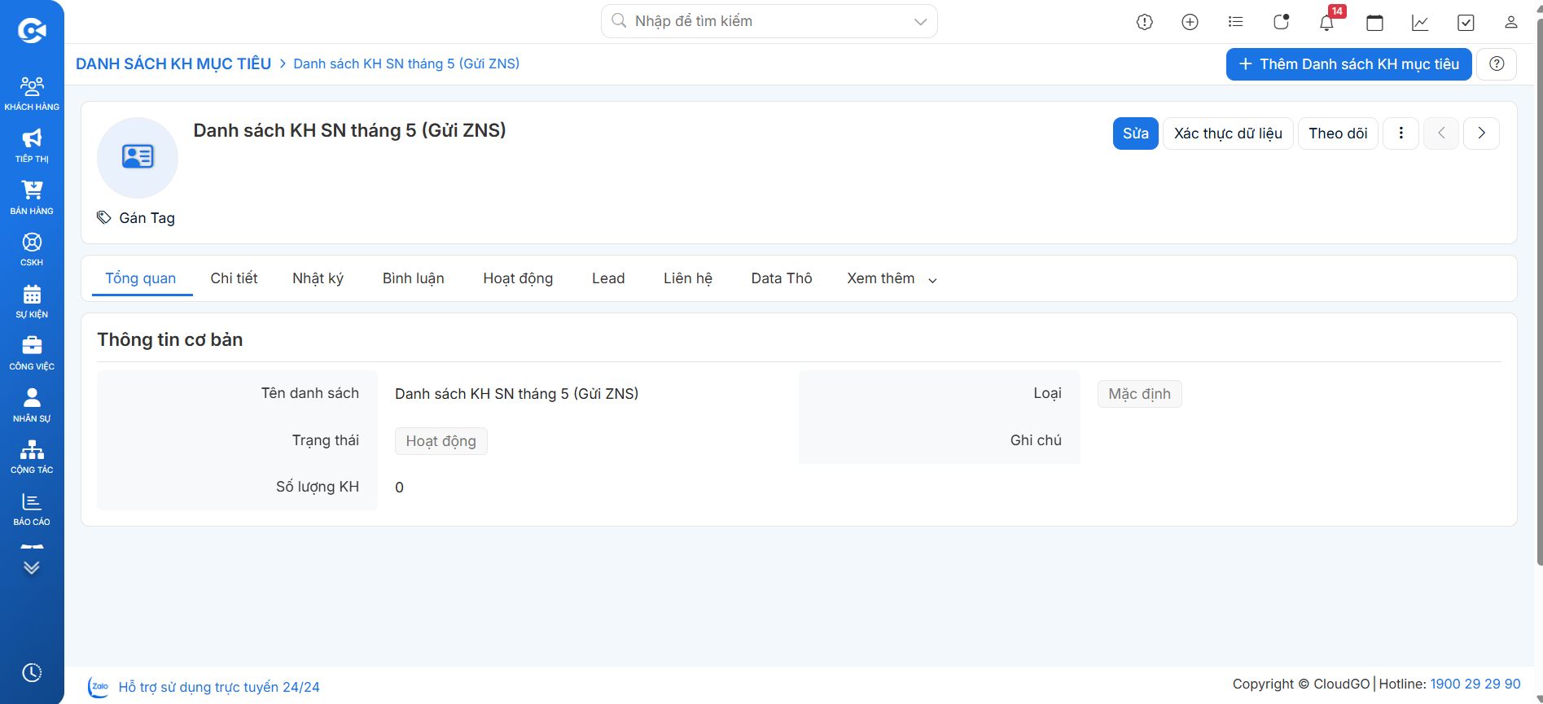Switch to the Lead tab

pos(608,278)
